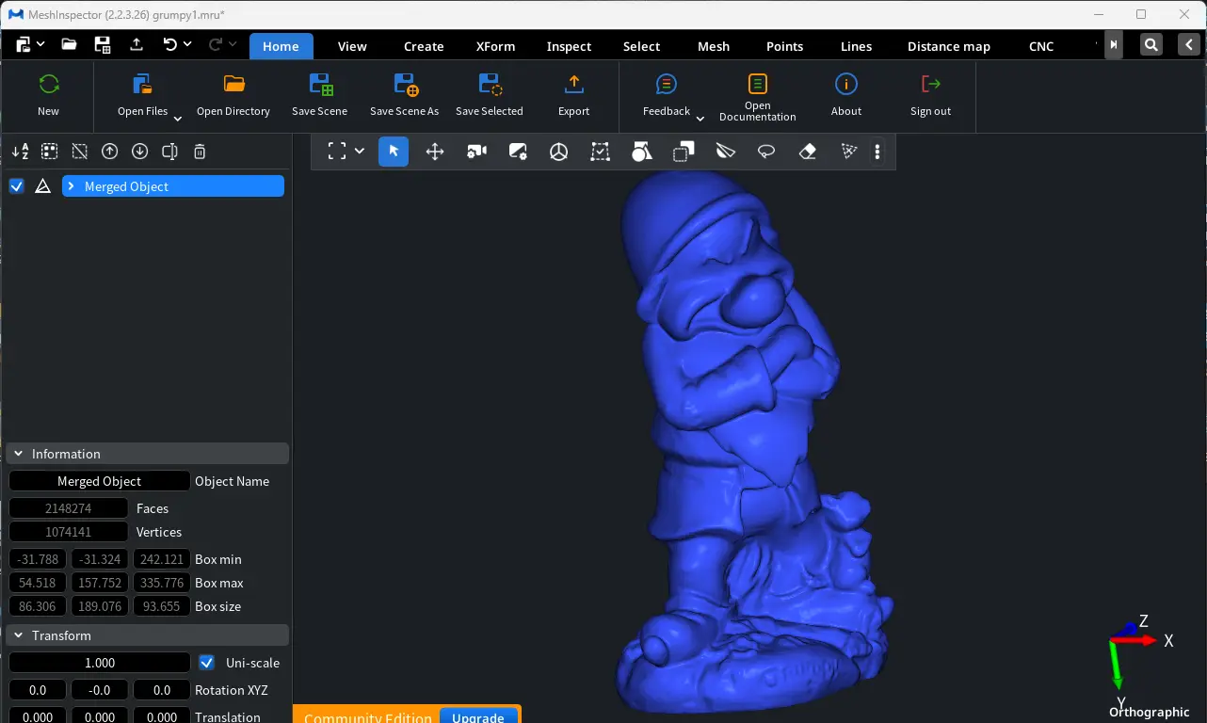The width and height of the screenshot is (1207, 723).
Task: Open files with the Open Files button
Action: point(143,94)
